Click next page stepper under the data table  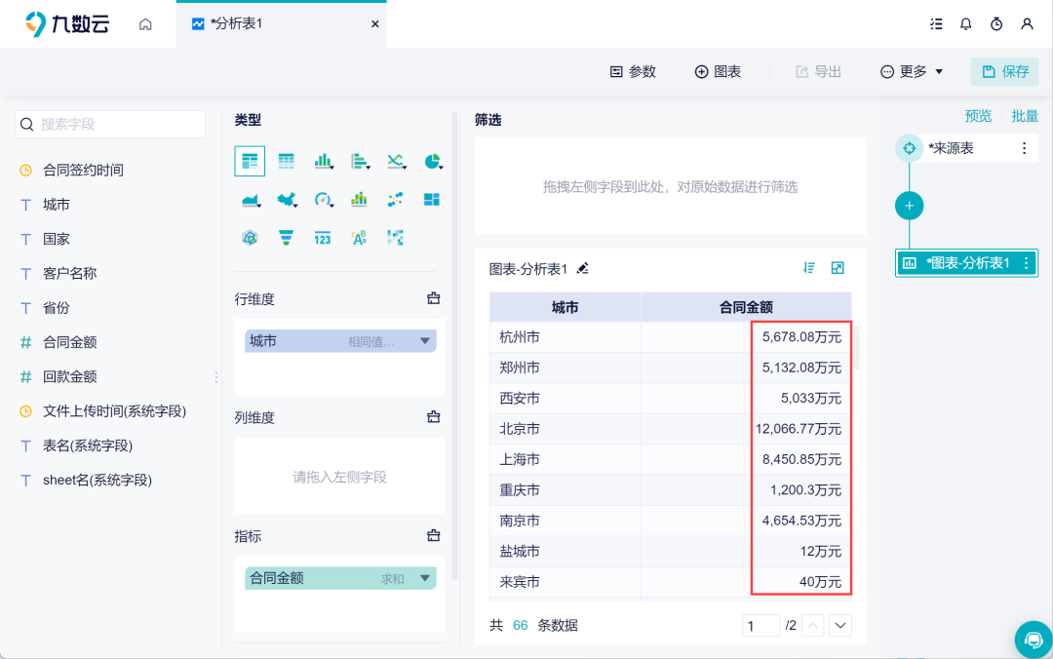[839, 626]
